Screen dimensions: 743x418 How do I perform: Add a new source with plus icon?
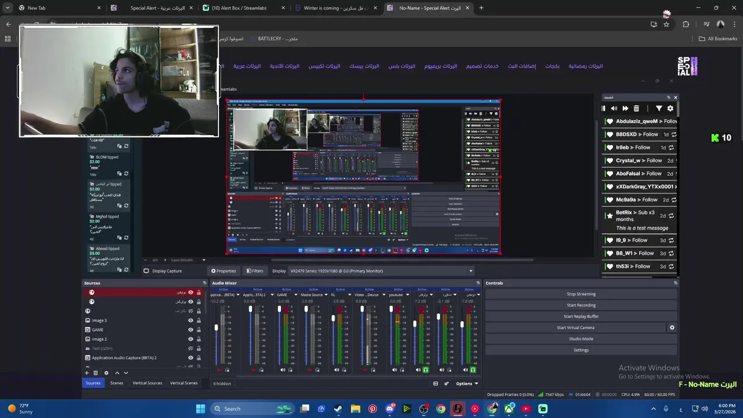pyautogui.click(x=87, y=373)
